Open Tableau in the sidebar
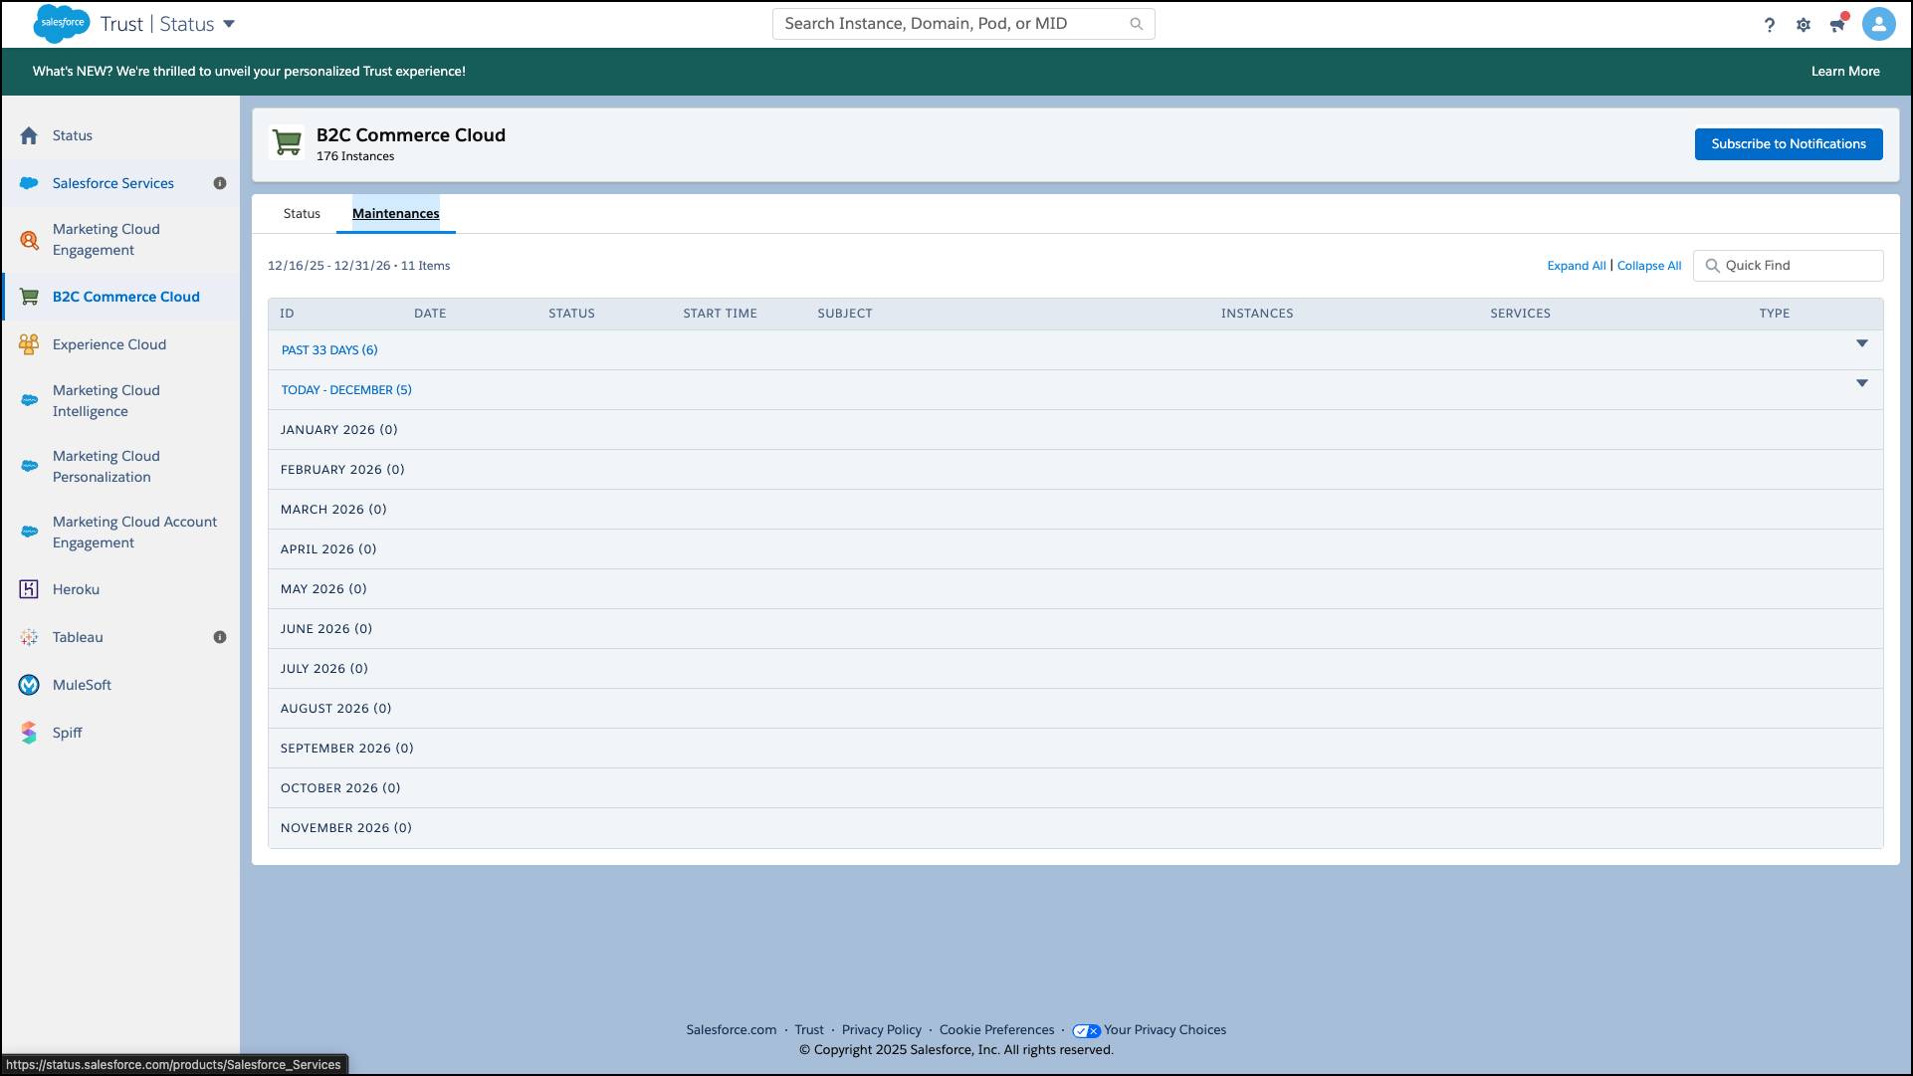The image size is (1913, 1076). click(x=78, y=637)
